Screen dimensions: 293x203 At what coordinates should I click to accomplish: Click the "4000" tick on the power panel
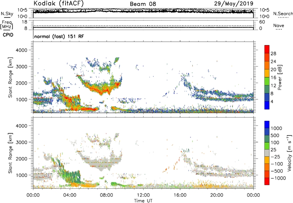pos(22,50)
